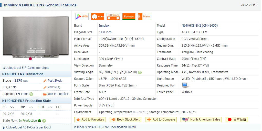
Task: Click Upload, get 10 P-Coins per EOL
Action: pos(29,127)
